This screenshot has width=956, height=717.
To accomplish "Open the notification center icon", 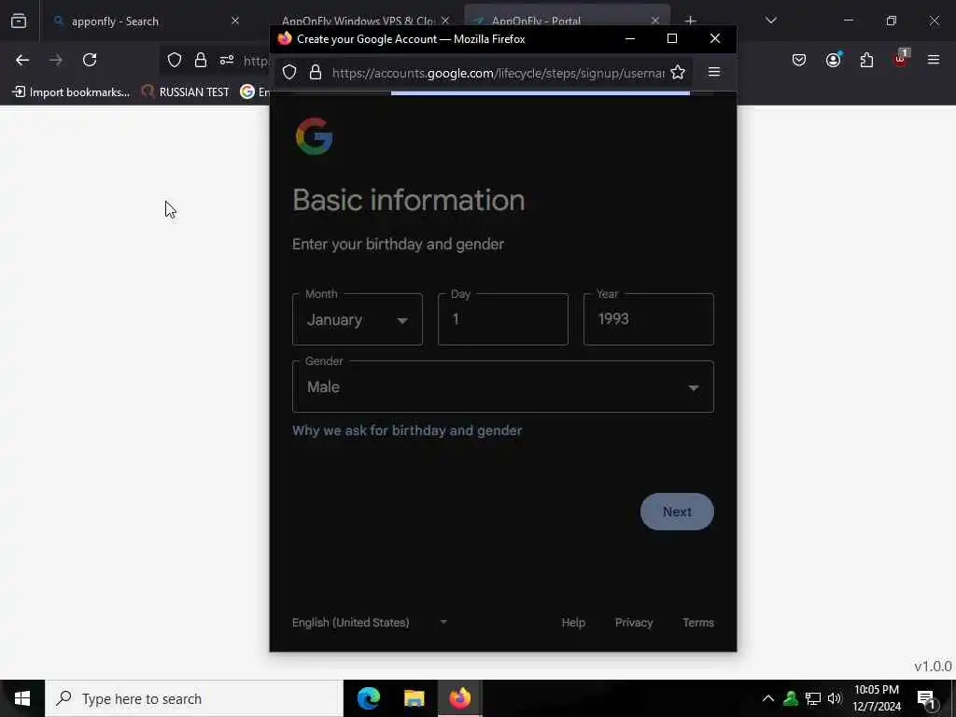I will pos(927,699).
